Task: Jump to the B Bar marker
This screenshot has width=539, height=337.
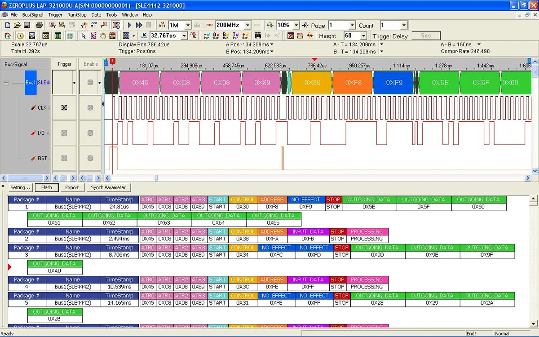Action: (x=226, y=36)
